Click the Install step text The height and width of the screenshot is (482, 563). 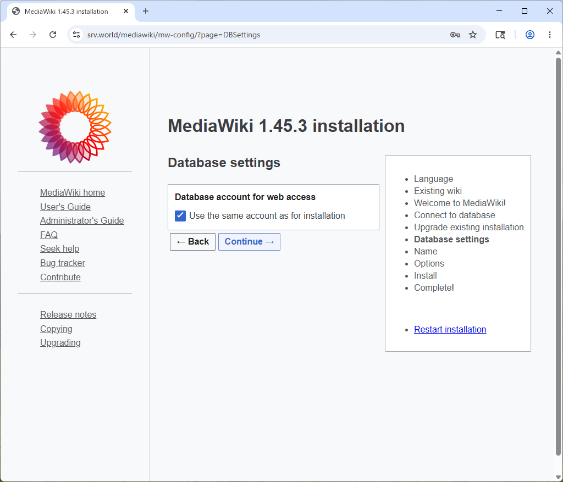[x=426, y=276]
